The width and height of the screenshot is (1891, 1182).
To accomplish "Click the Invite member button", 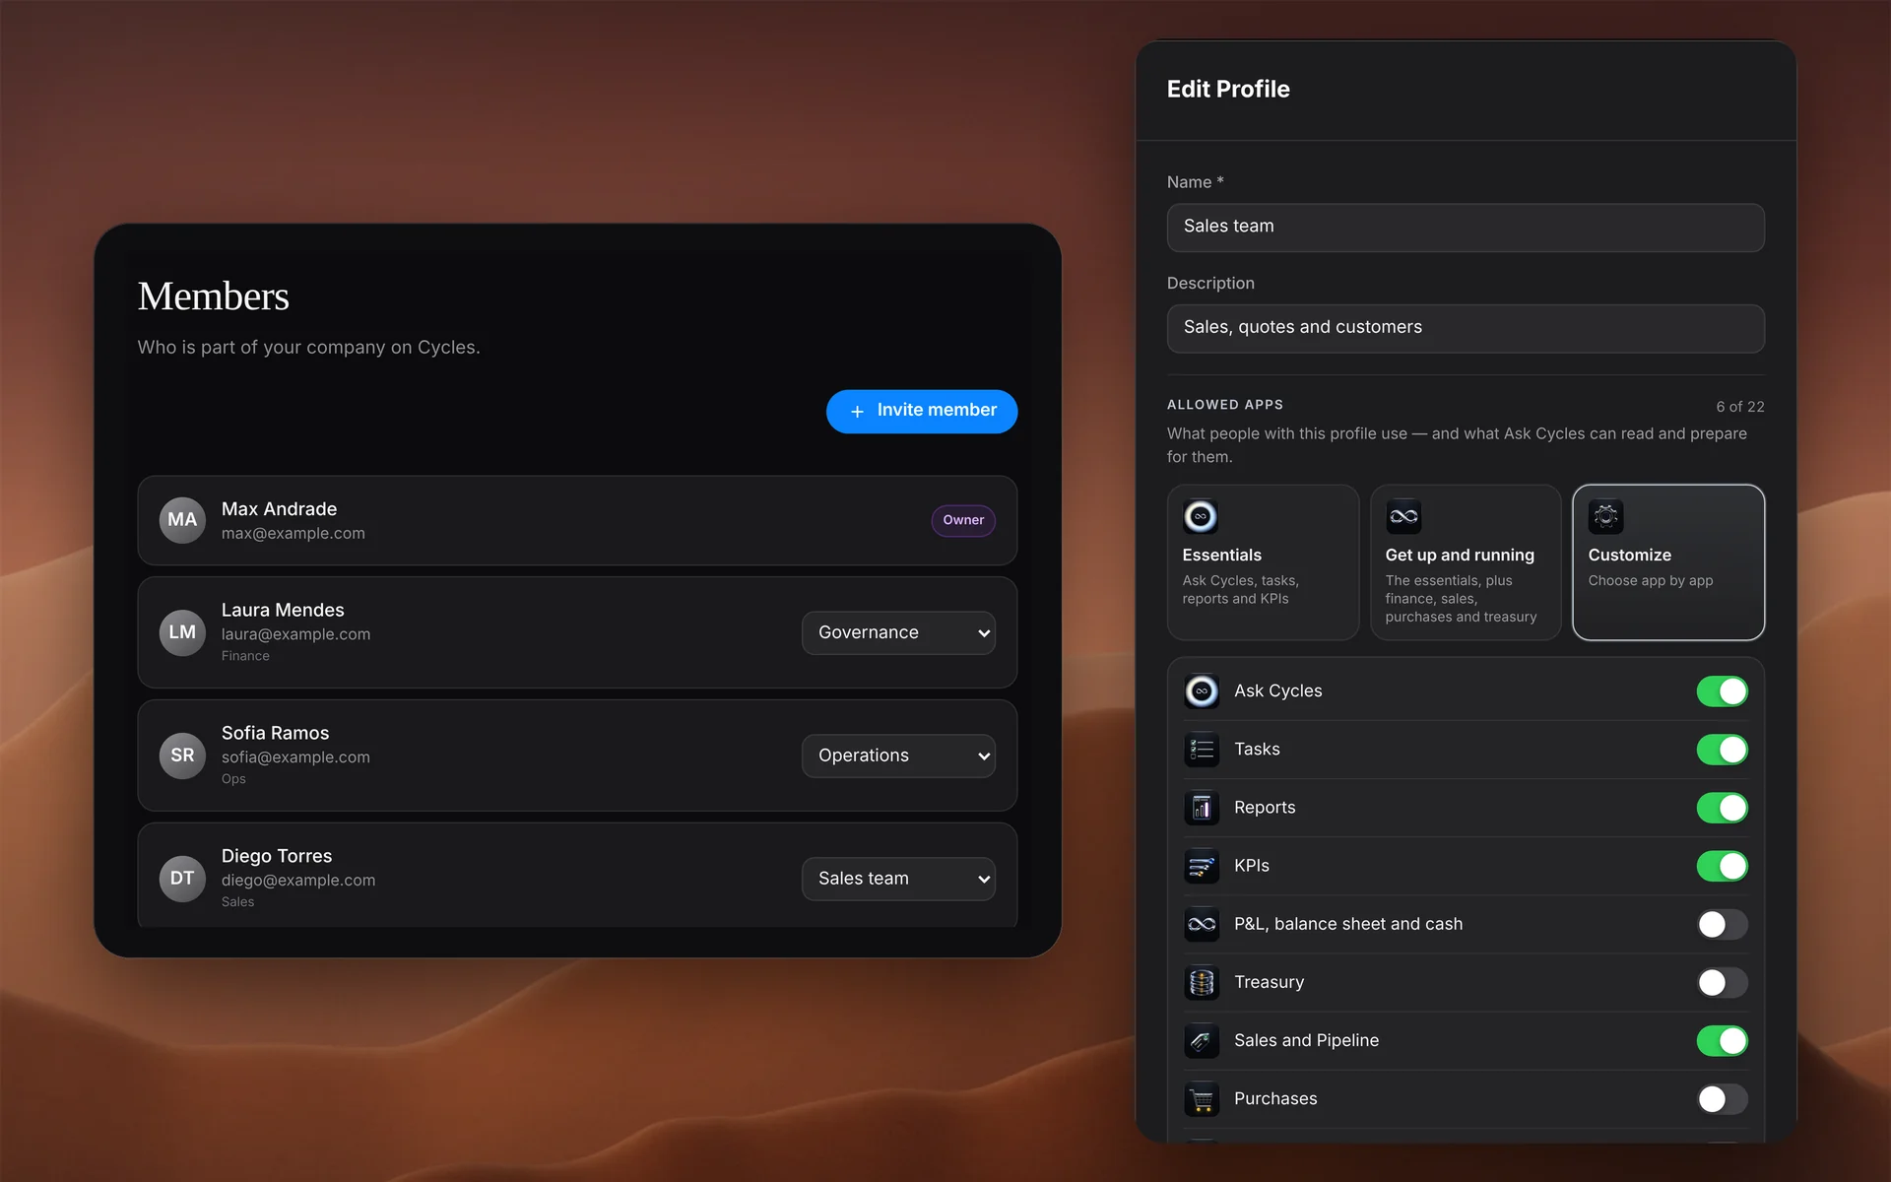I will point(922,411).
